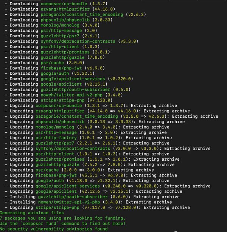Select the Downloading psr/cache (3.0.0) line

[44, 63]
